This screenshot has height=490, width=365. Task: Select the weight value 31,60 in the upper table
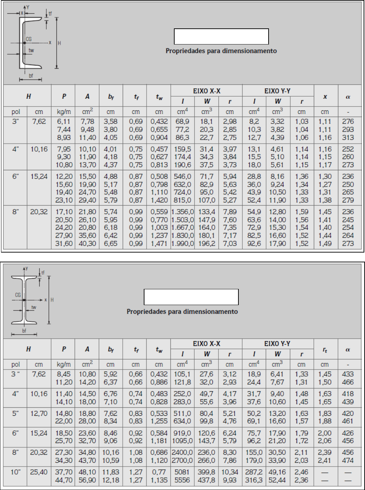click(64, 243)
